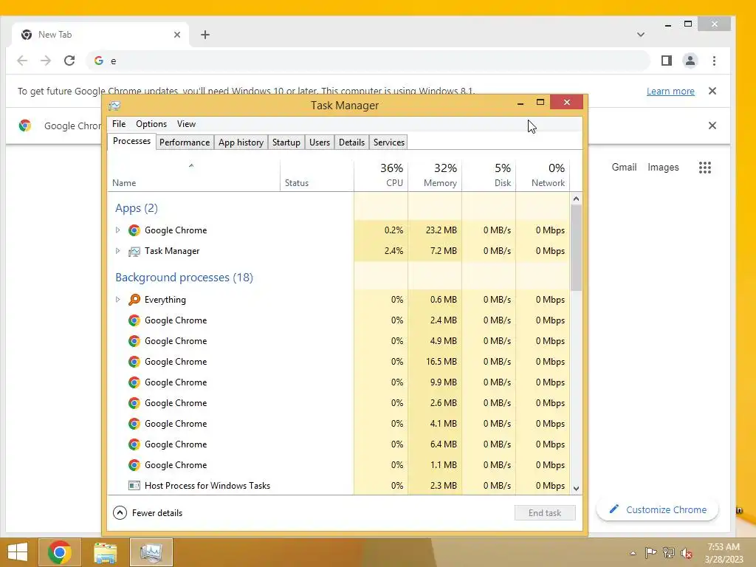
Task: Open Chrome's three-dot menu icon
Action: tap(714, 61)
